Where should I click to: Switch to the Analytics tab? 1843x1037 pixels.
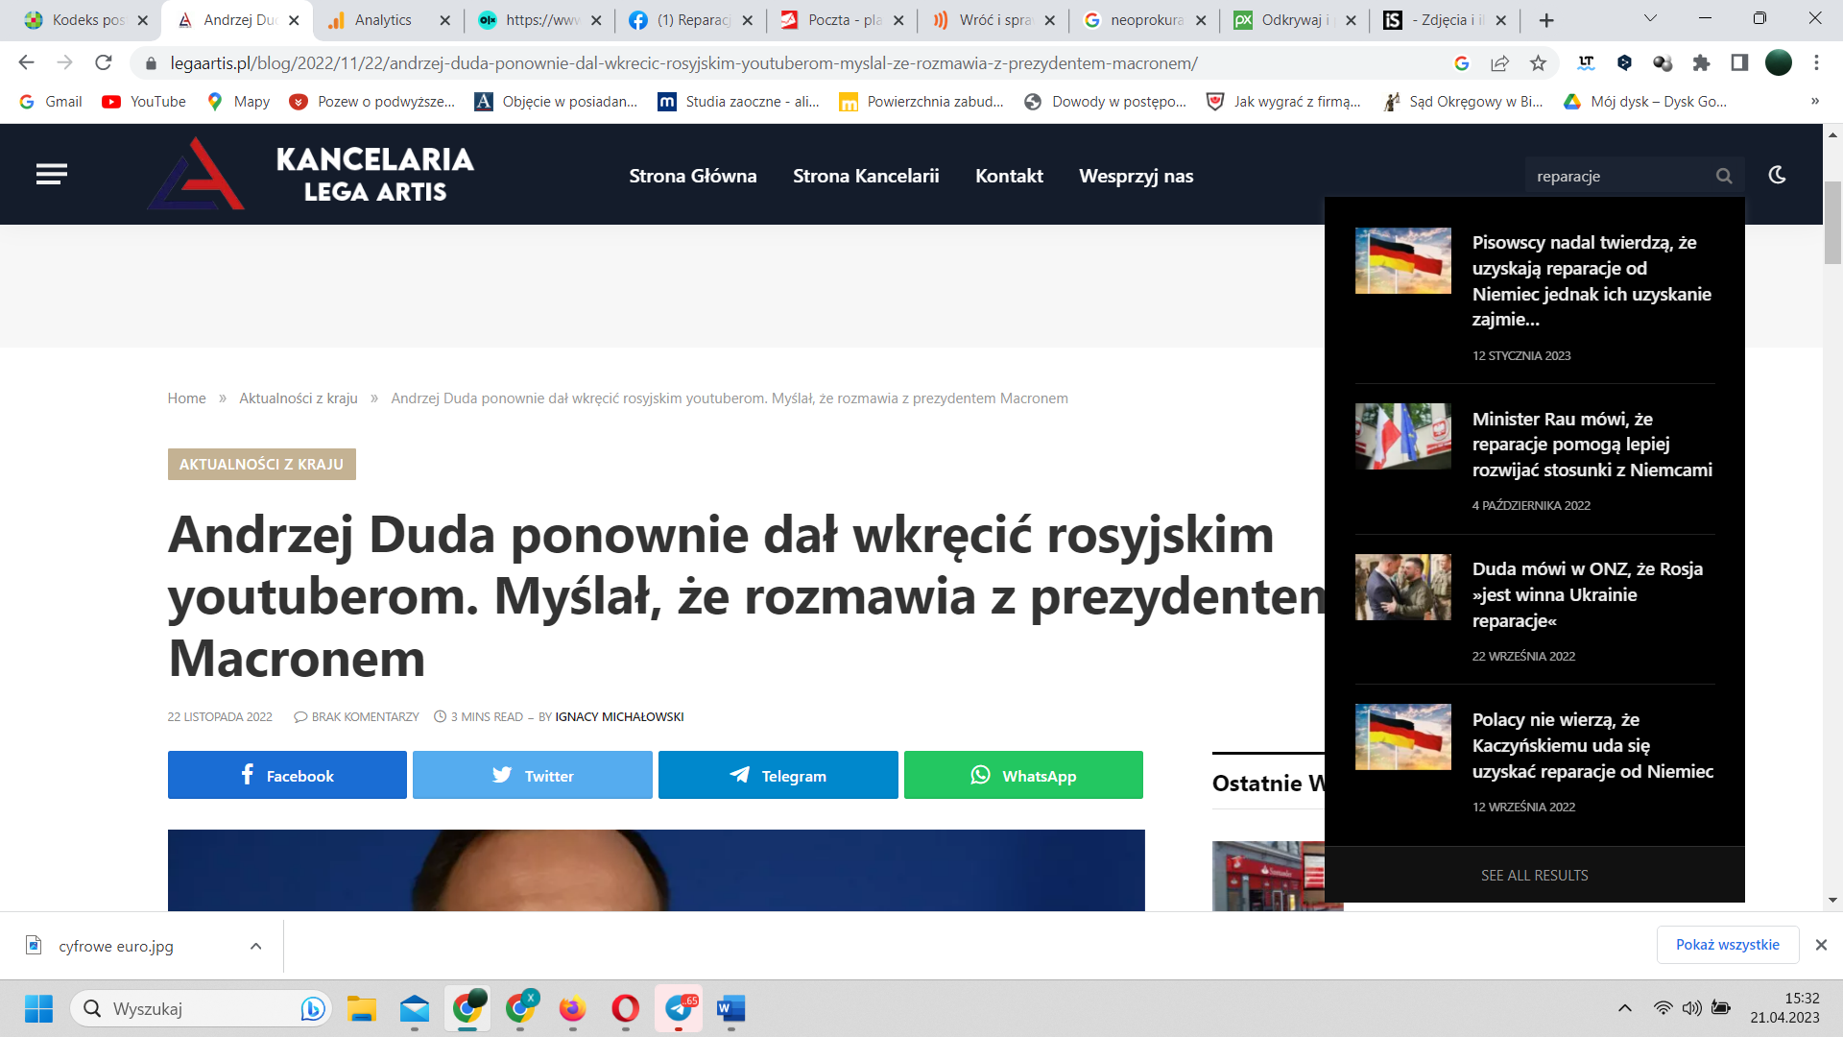[383, 20]
